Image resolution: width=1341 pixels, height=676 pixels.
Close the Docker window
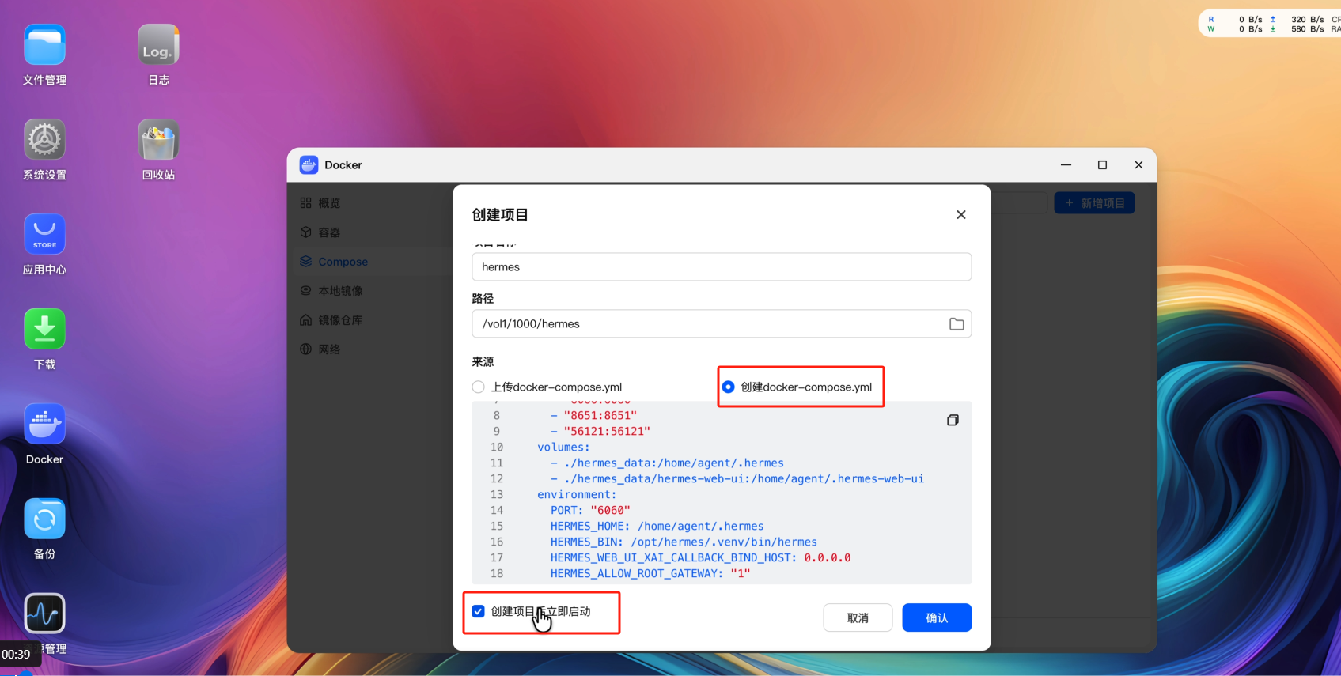point(1138,164)
